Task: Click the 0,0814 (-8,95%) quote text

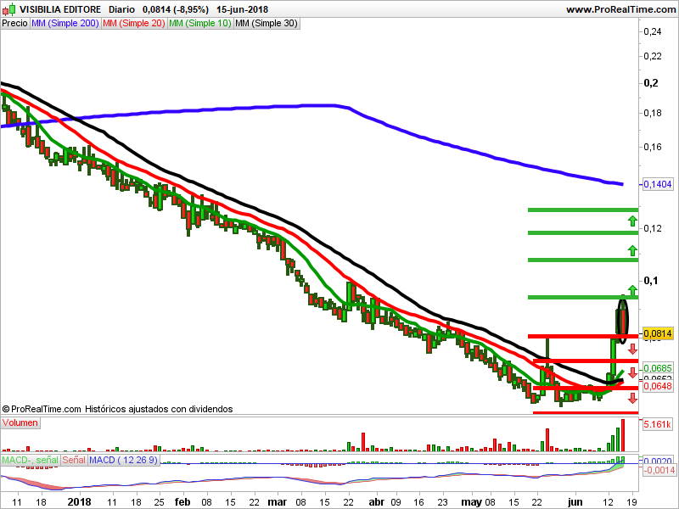Action: [176, 9]
